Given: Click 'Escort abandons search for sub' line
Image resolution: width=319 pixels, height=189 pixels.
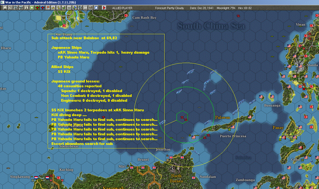Looking at the screenshot, I should pos(82,144).
